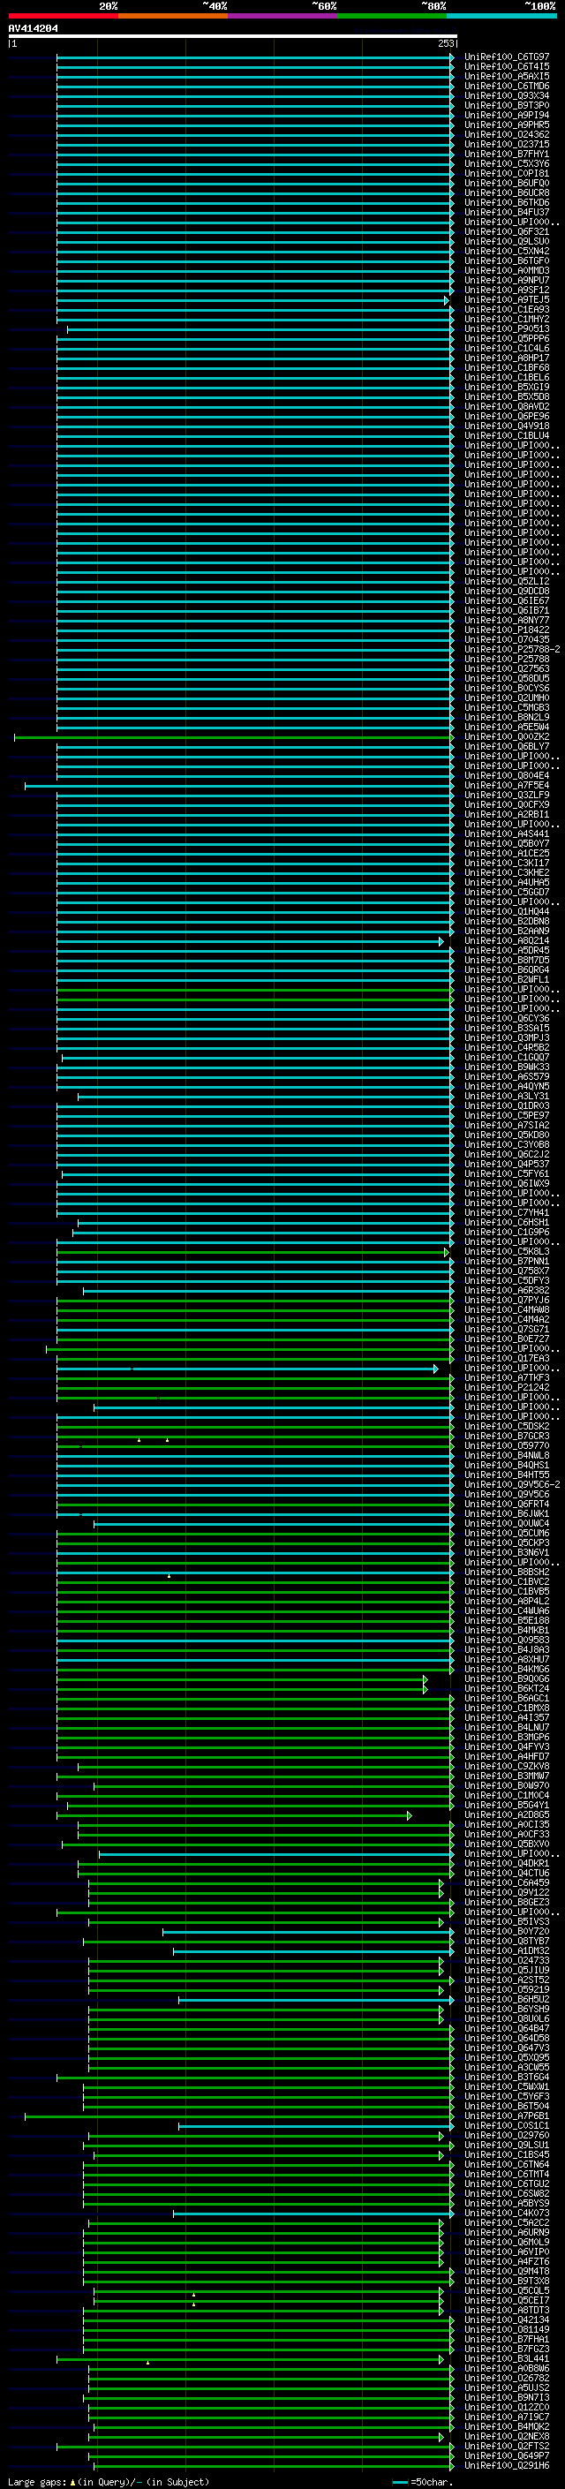The height and width of the screenshot is (2489, 565).
Task: Click the green ~80% identity legend bar
Action: tap(392, 16)
